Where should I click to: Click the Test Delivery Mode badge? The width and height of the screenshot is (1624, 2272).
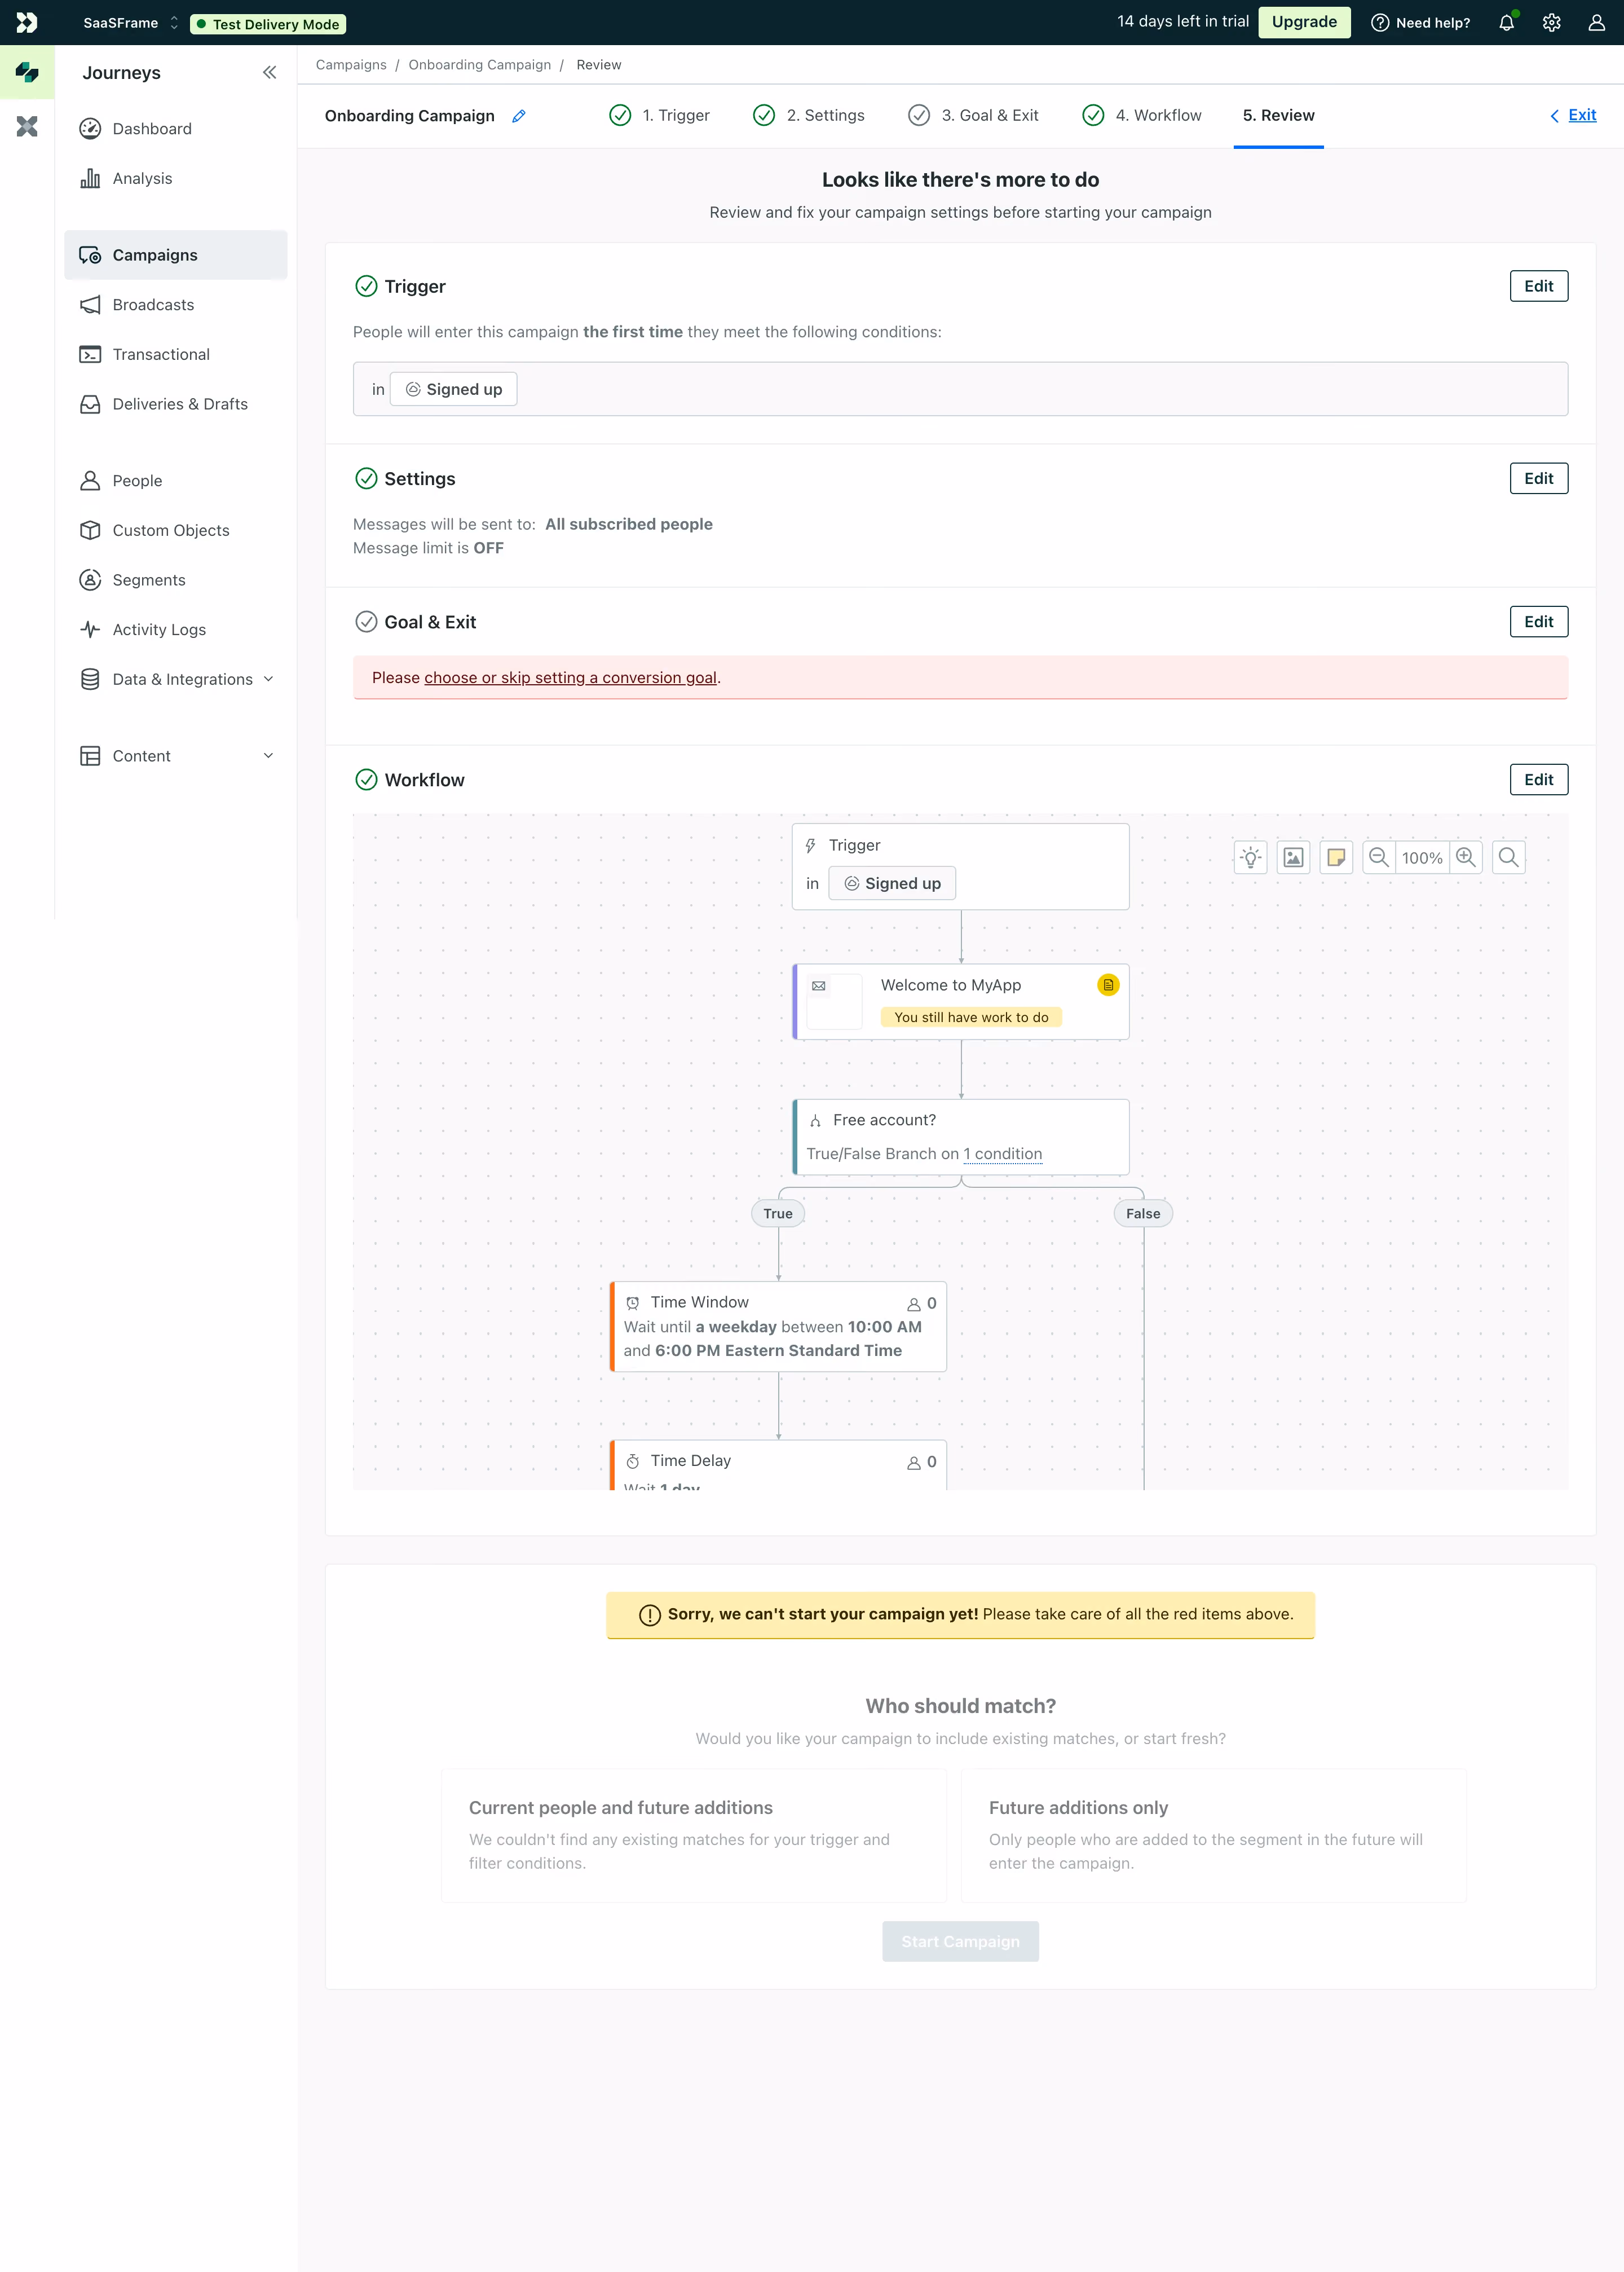coord(268,23)
